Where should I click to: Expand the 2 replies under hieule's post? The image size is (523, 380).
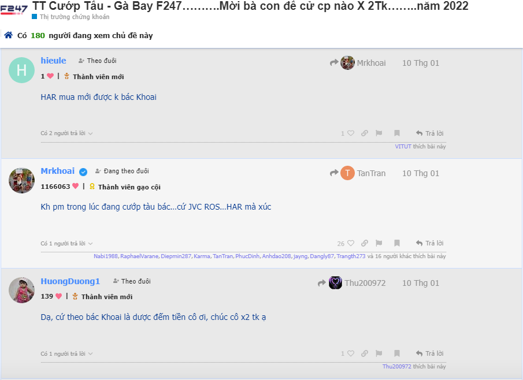pos(66,133)
